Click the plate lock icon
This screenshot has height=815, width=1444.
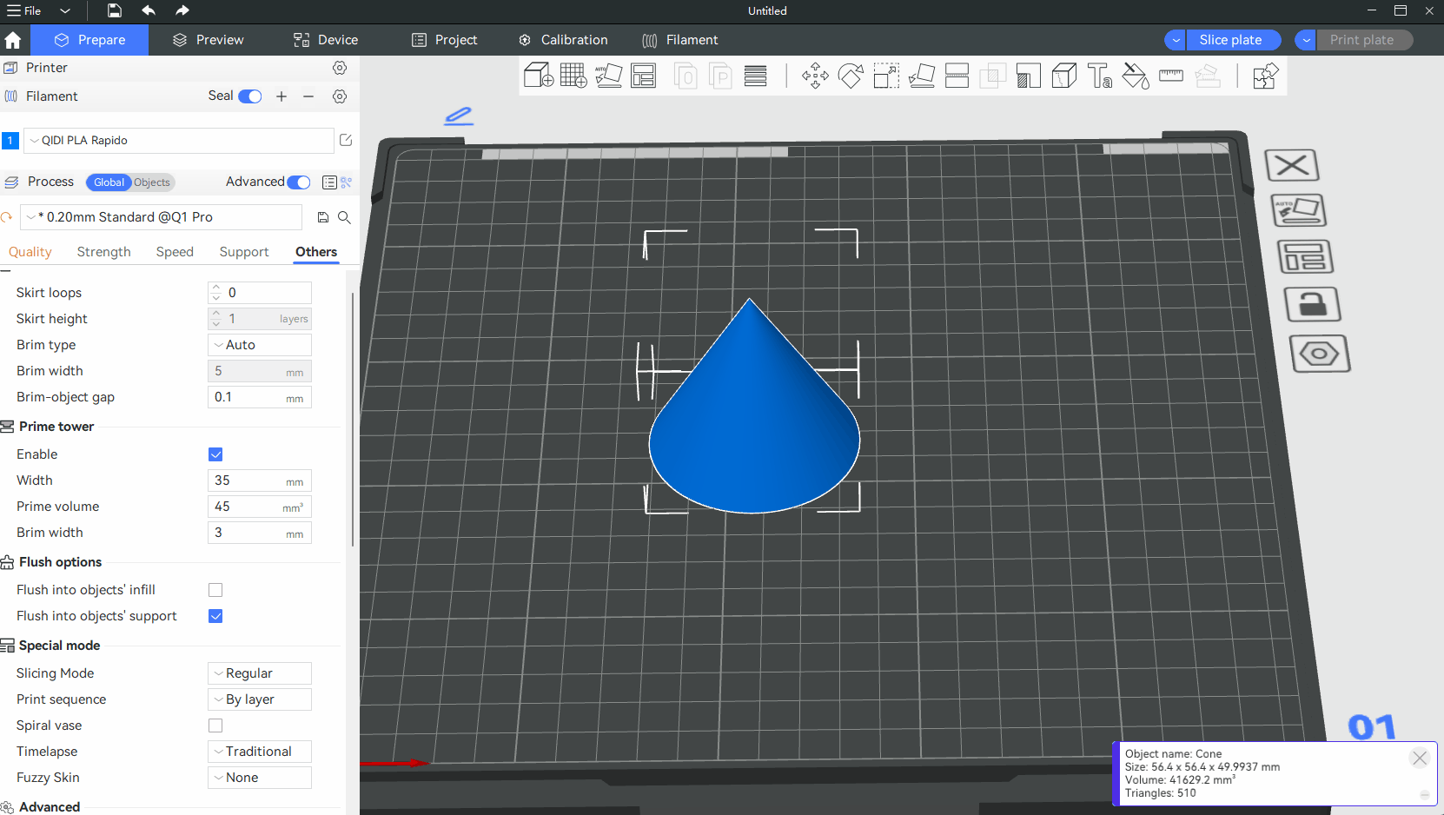coord(1312,304)
